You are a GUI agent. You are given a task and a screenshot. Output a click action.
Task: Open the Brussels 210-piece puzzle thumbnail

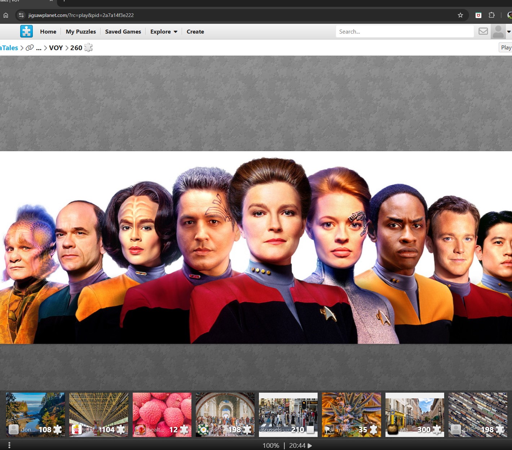click(288, 415)
